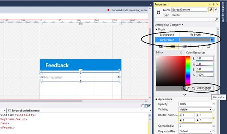Click the left BorderThickness field
This screenshot has width=227, height=134.
(x=188, y=115)
